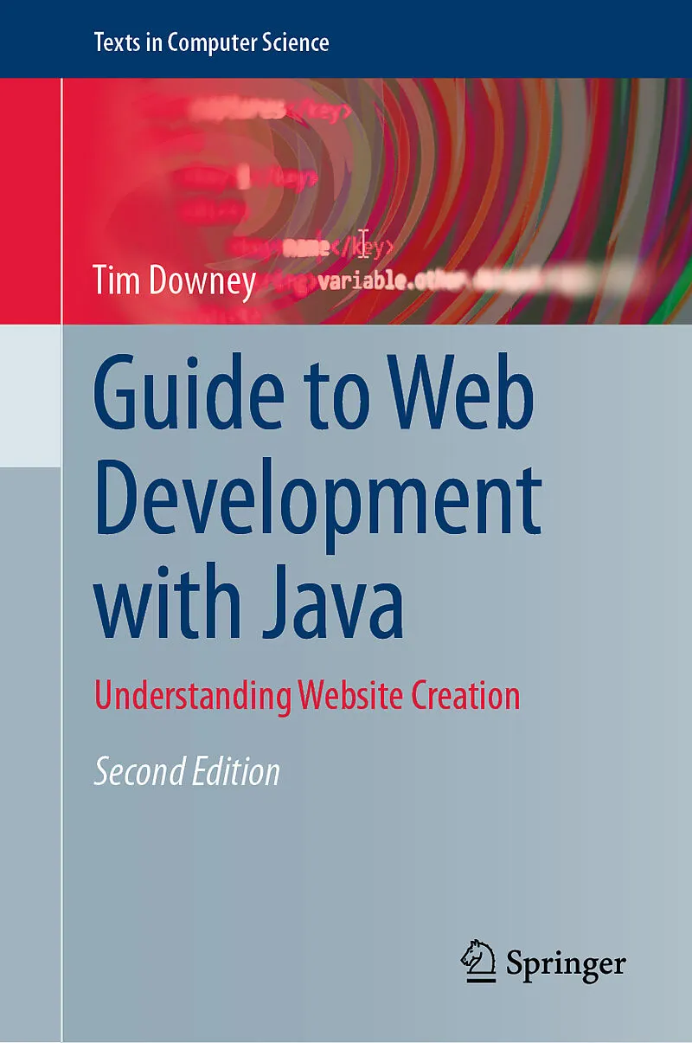Click the "Second Edition" text

(x=187, y=772)
